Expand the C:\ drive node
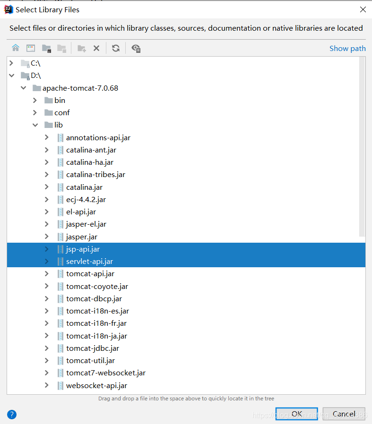 point(11,63)
